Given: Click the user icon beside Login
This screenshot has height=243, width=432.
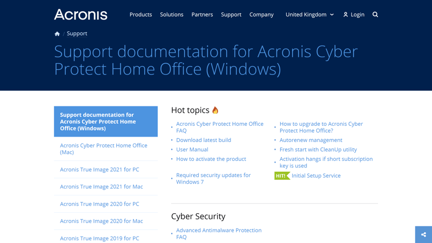Looking at the screenshot, I should click(x=346, y=15).
